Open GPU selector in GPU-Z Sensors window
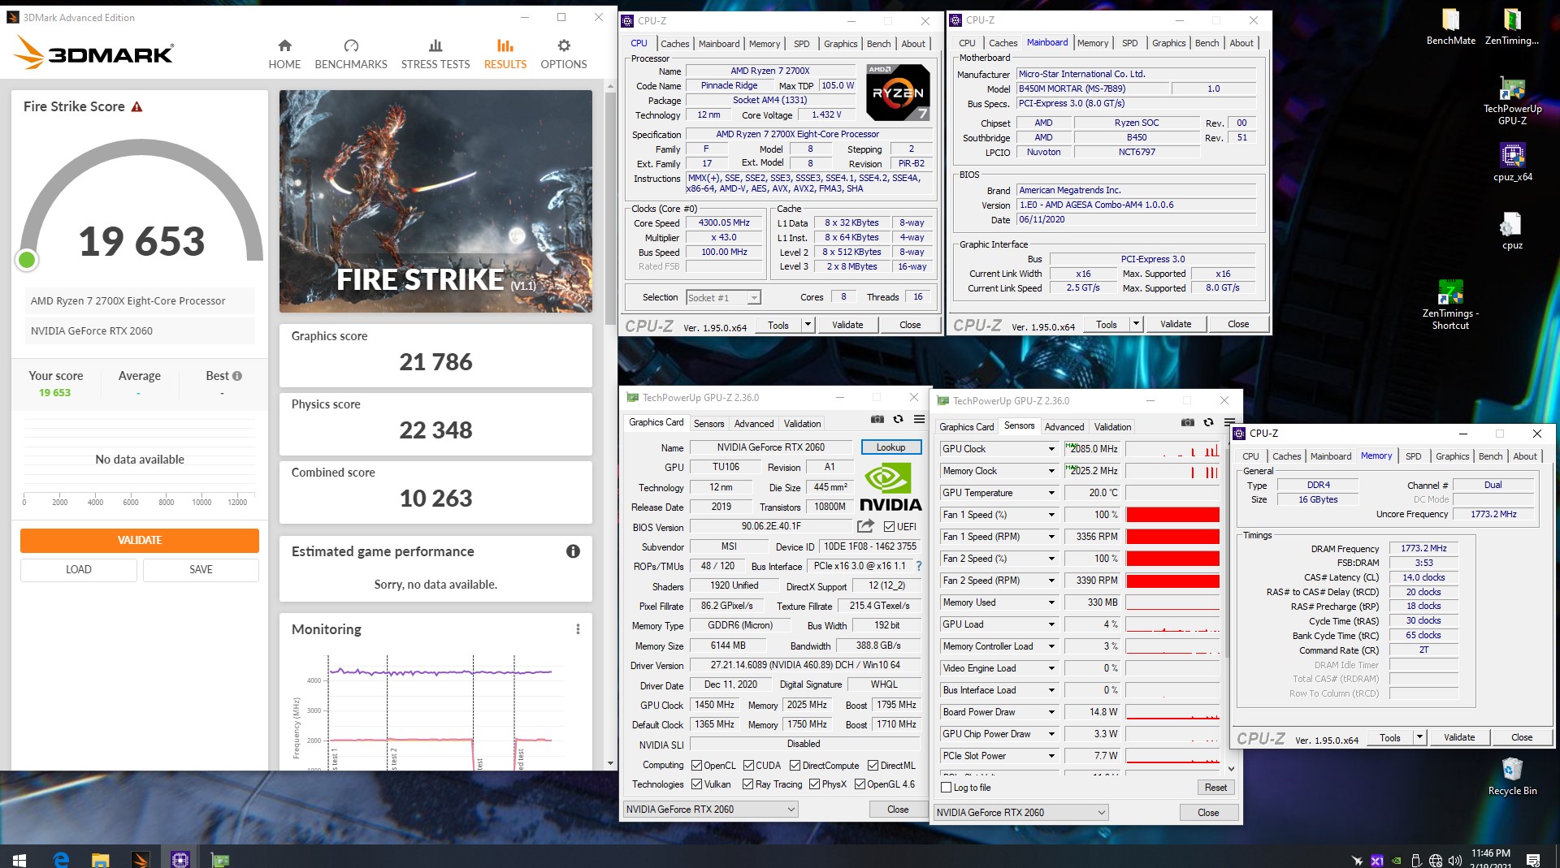Viewport: 1560px width, 868px height. tap(1021, 813)
